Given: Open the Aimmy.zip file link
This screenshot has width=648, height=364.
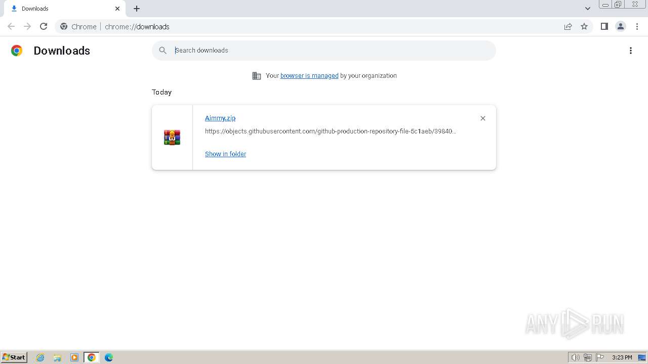Looking at the screenshot, I should [x=220, y=118].
